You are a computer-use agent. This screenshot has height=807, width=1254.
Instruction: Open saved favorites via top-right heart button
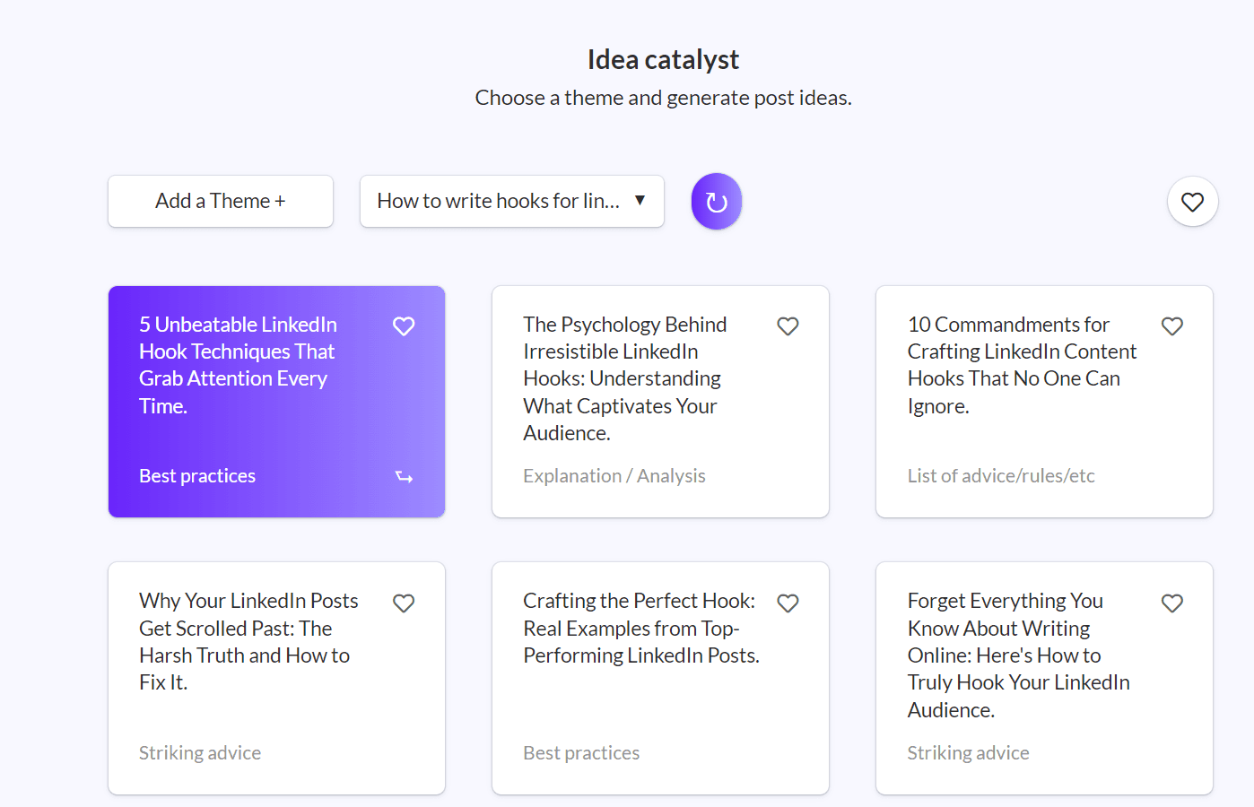click(x=1192, y=202)
